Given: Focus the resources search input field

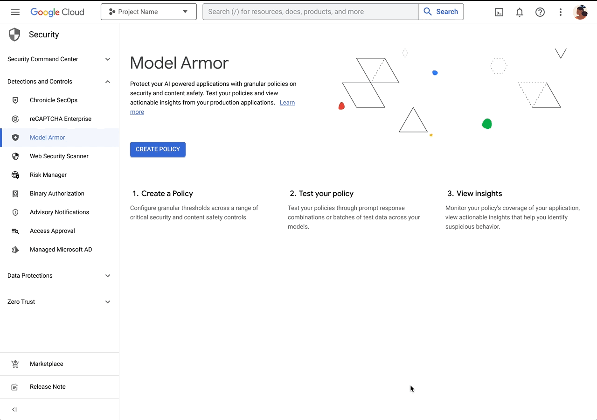Looking at the screenshot, I should click(311, 12).
